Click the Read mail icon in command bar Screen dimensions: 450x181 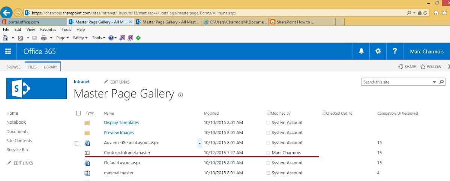click(34, 38)
